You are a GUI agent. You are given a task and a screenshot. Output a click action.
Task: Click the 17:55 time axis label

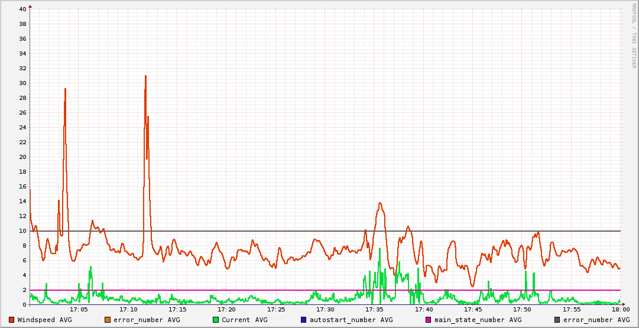pos(572,310)
